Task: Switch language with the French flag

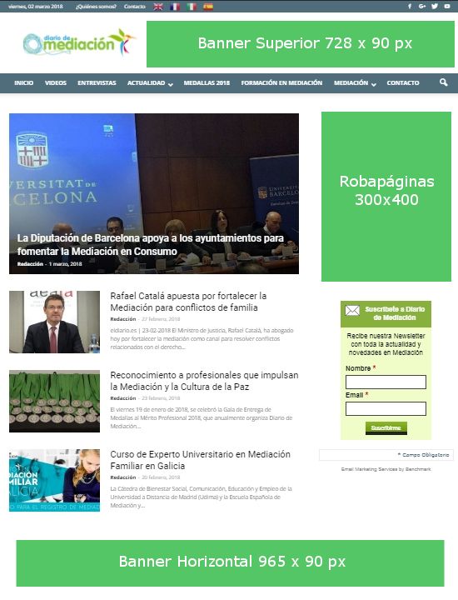Action: [x=175, y=7]
